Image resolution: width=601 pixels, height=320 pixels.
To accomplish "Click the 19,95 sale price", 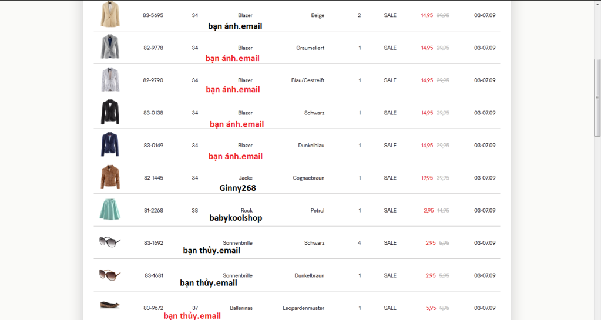I will 427,178.
